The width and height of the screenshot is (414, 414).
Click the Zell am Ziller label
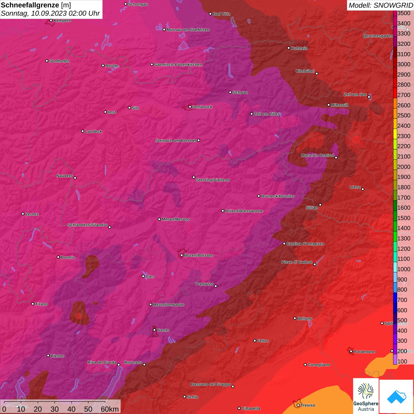pos(266,114)
